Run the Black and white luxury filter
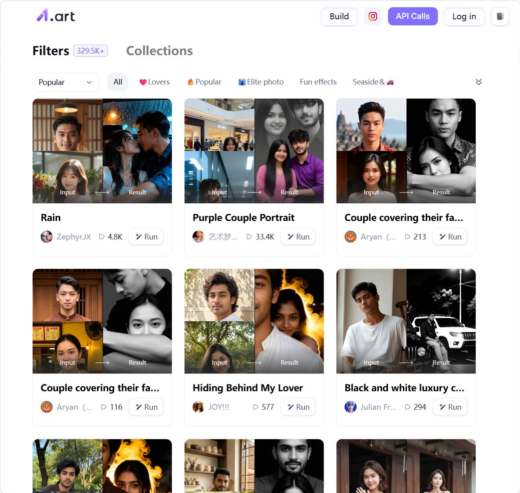 (x=450, y=407)
